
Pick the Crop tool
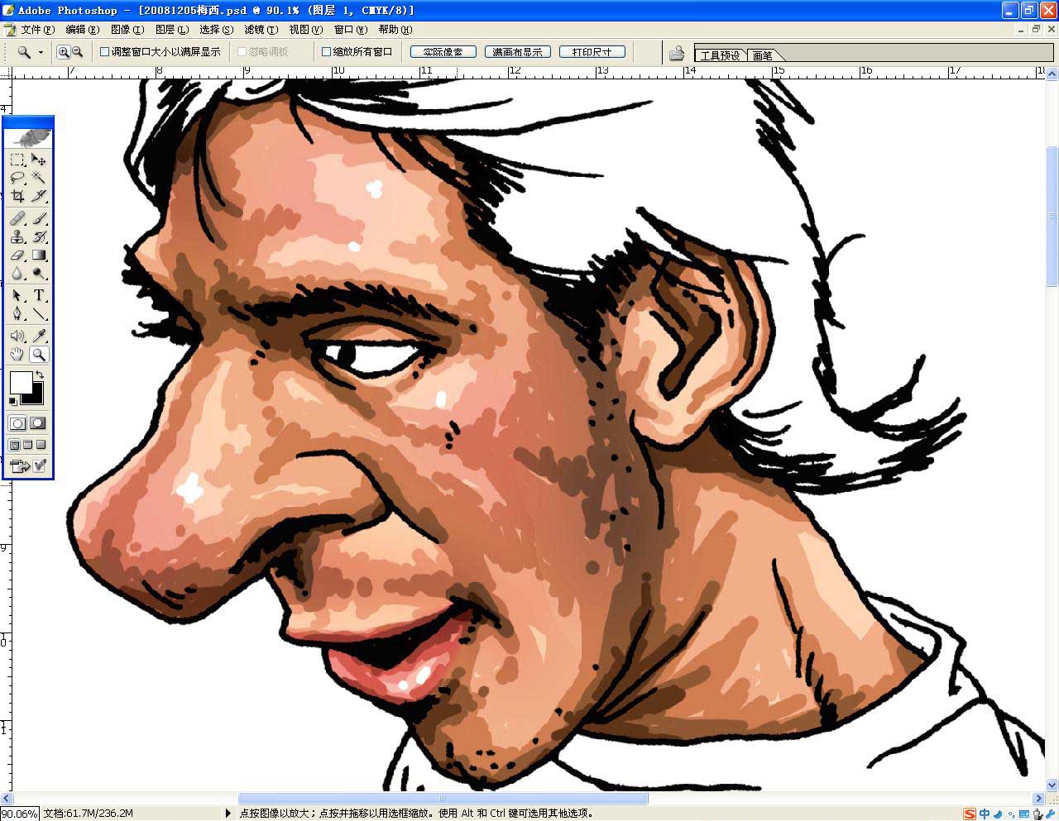tap(17, 197)
